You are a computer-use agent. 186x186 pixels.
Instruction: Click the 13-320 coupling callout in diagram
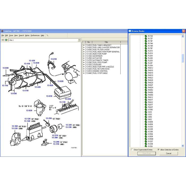pyautogui.click(x=69, y=125)
